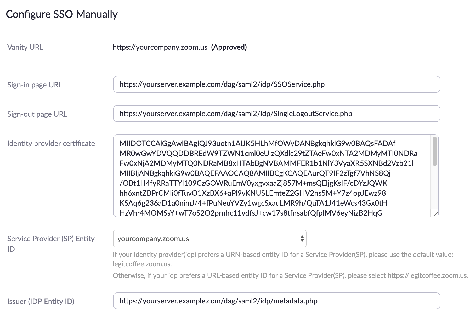The width and height of the screenshot is (476, 316).
Task: Click the certificate textarea resize handle
Action: coord(436,214)
